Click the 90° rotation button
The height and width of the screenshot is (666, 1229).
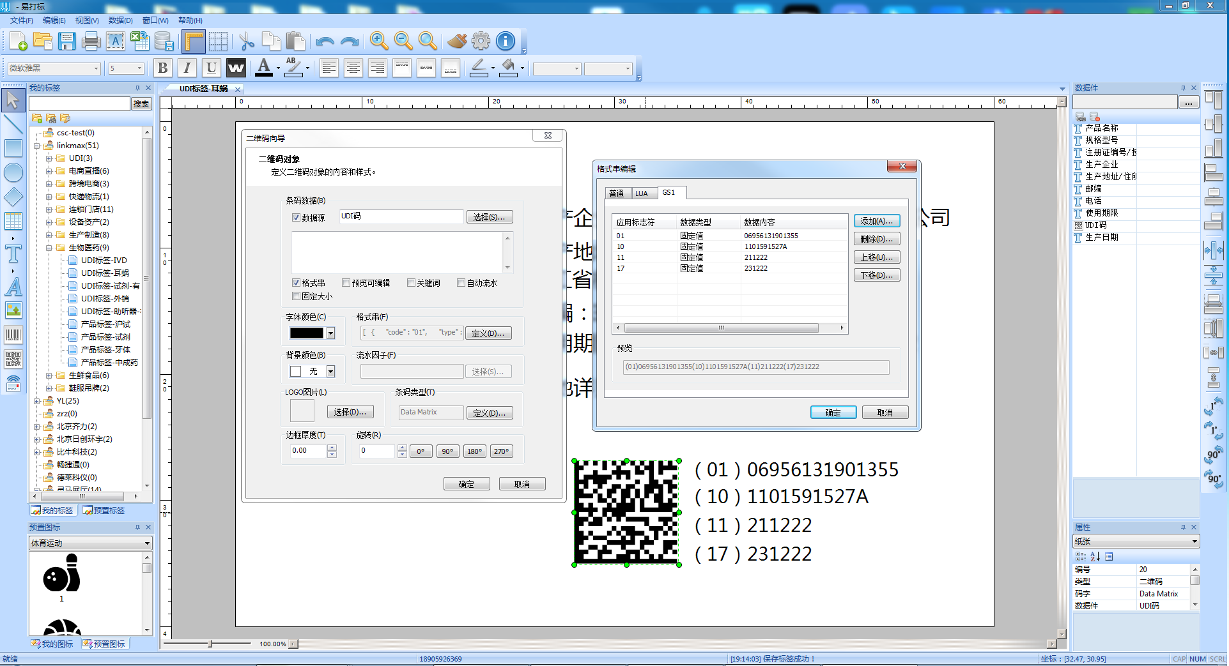447,451
